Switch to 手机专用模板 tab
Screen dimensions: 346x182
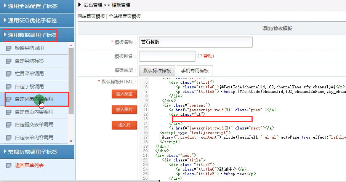click(x=195, y=71)
